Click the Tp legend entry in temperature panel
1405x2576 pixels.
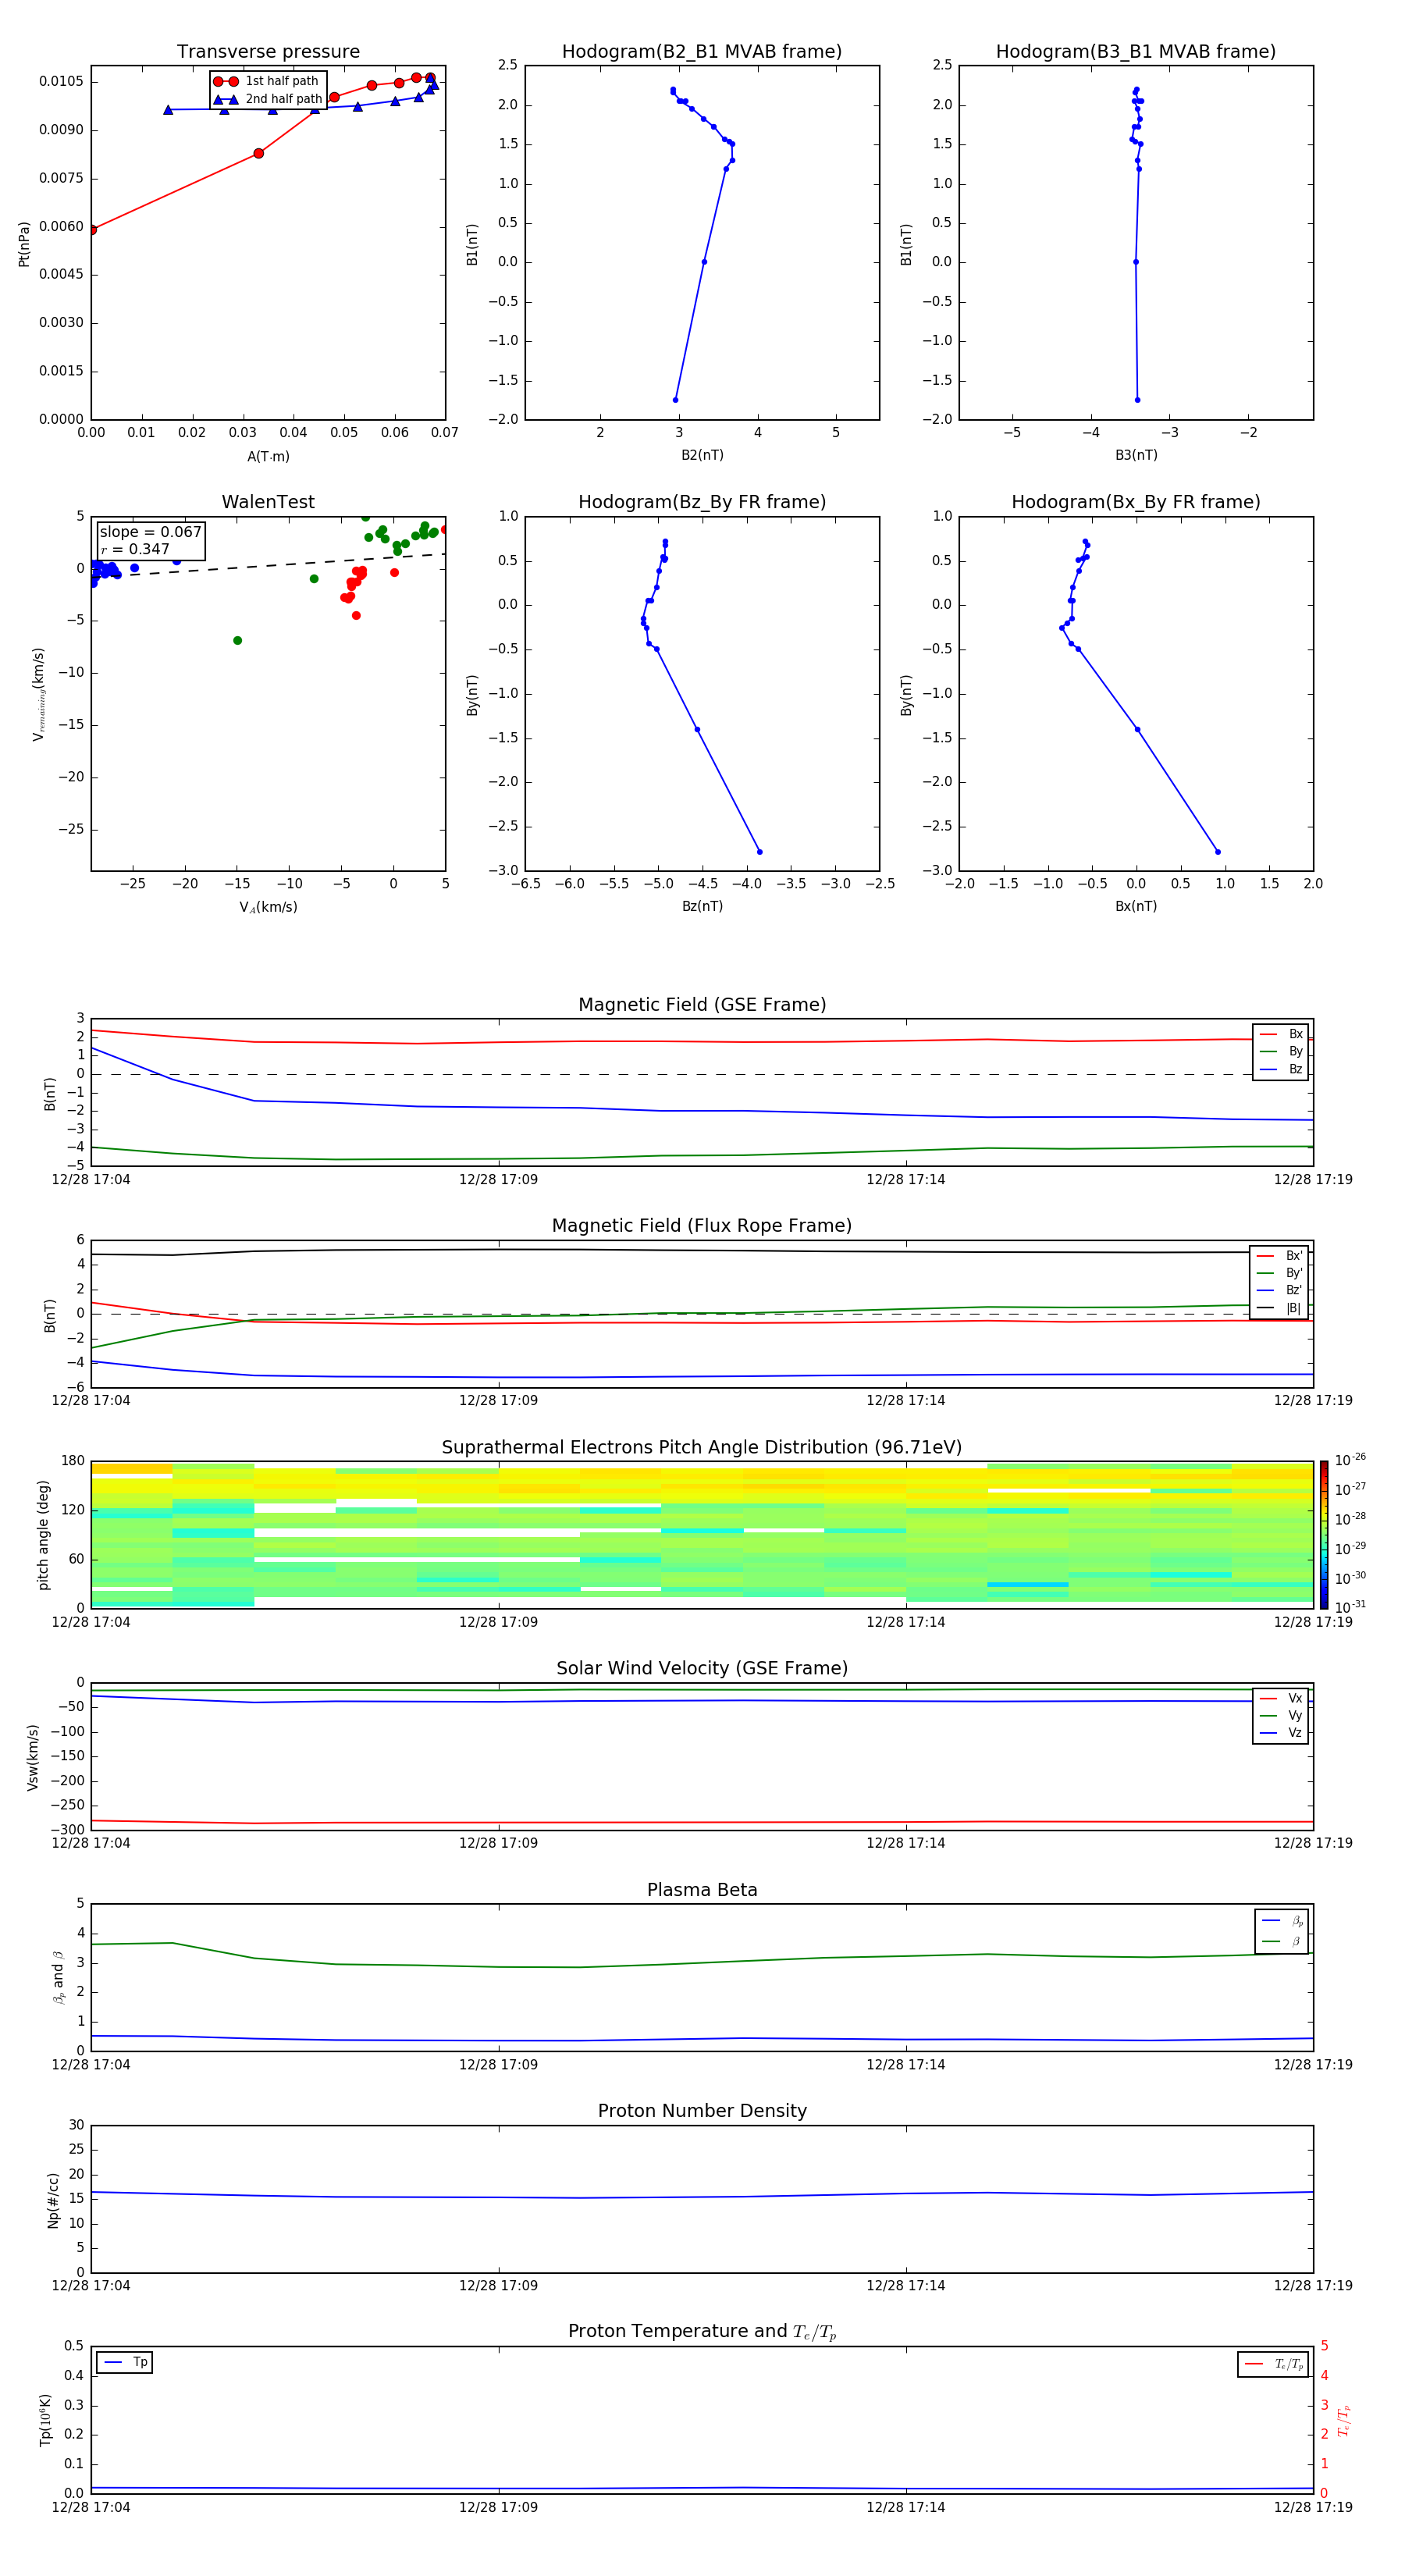coord(125,2362)
